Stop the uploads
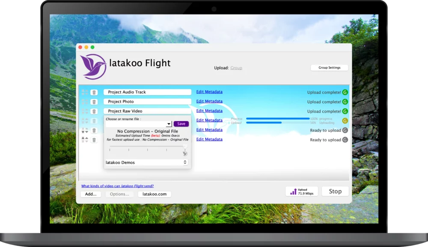The width and height of the screenshot is (428, 247). click(335, 191)
